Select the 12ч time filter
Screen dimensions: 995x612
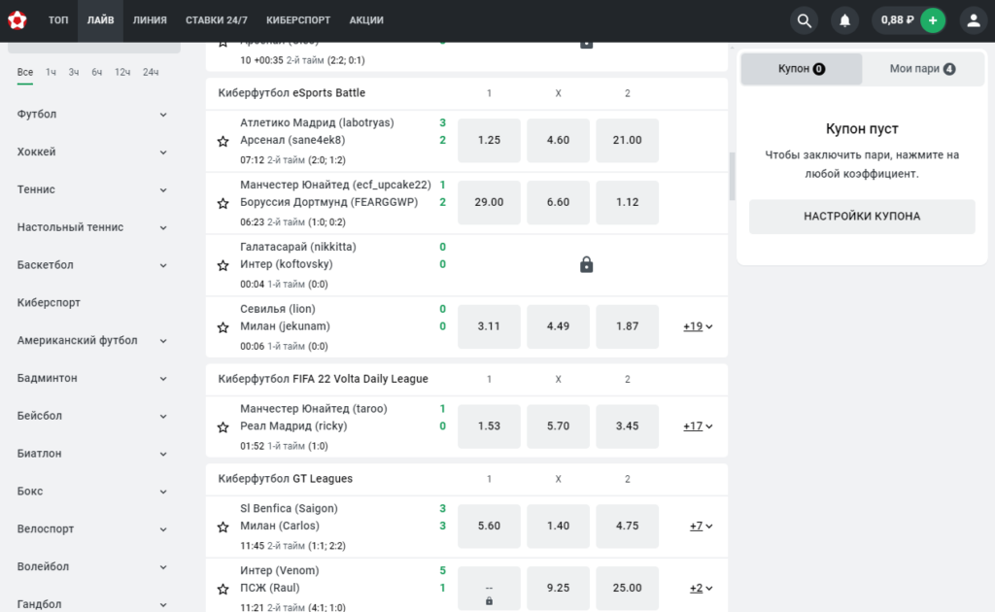tap(122, 72)
